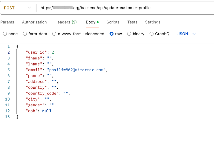Click the null value of dob

[47, 111]
